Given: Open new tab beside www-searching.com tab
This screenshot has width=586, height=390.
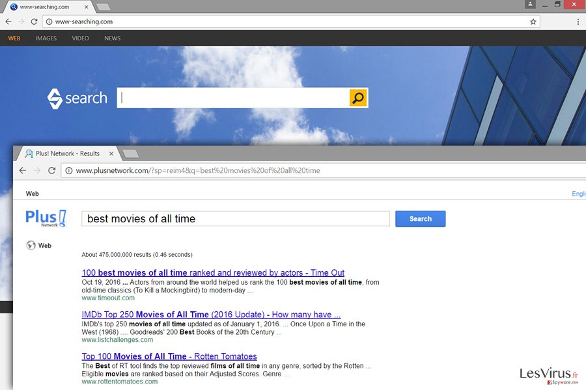Looking at the screenshot, I should pos(103,6).
